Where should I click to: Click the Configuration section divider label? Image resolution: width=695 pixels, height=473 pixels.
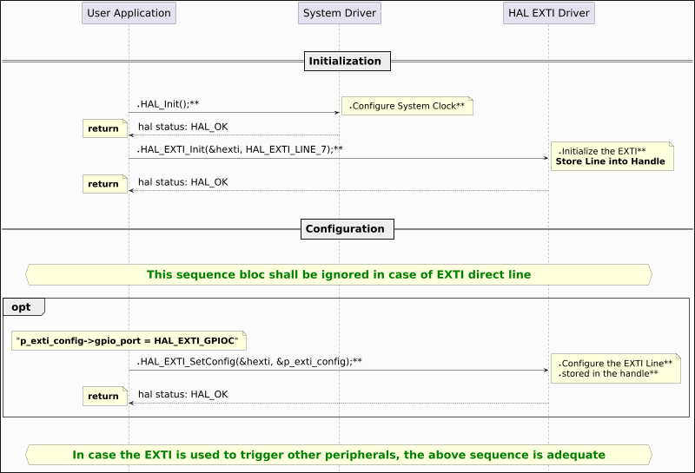(347, 229)
